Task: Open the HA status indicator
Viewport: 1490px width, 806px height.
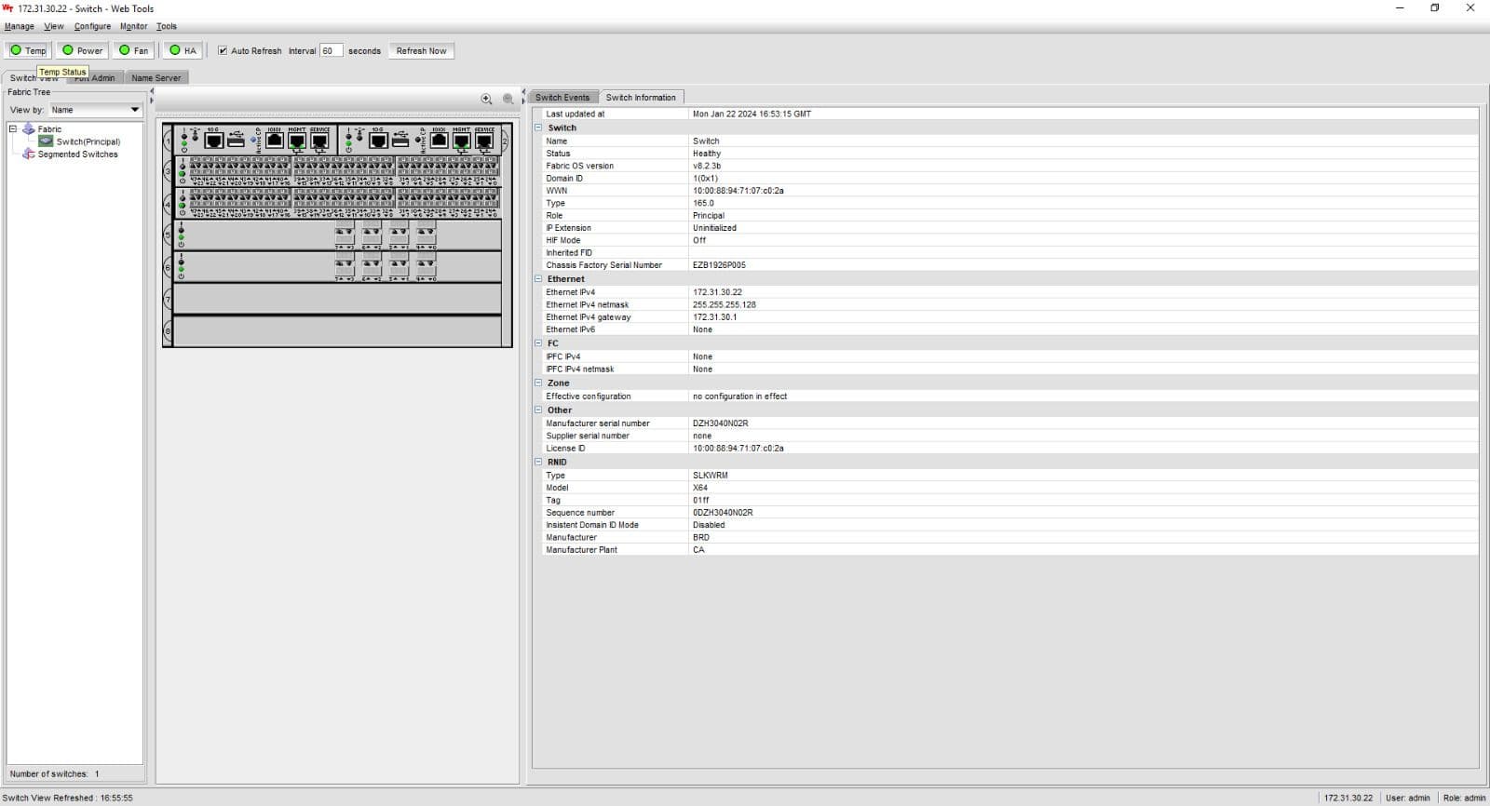Action: (x=183, y=50)
